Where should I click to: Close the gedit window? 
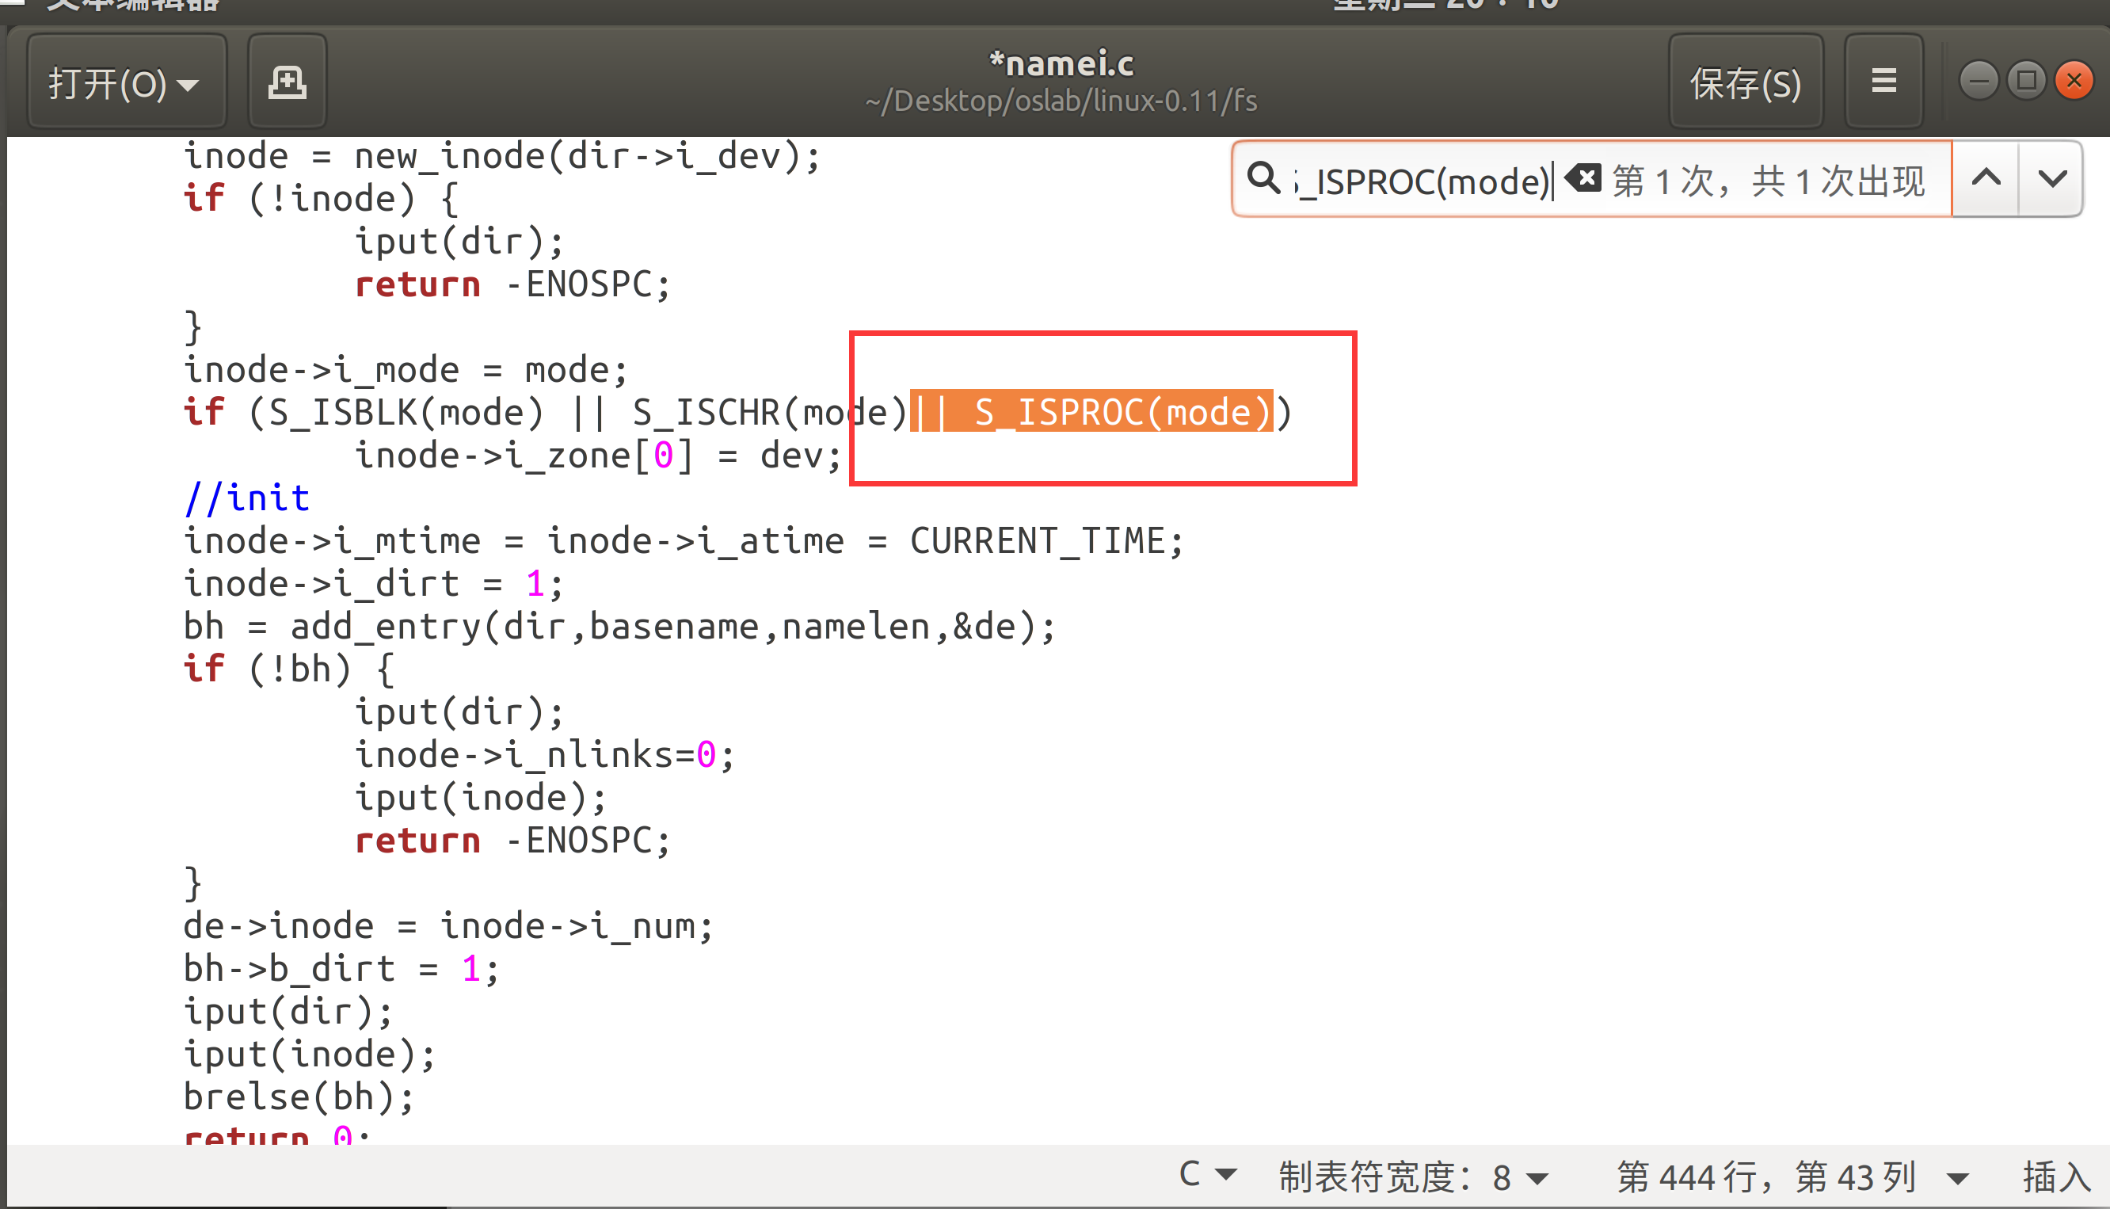click(2074, 81)
